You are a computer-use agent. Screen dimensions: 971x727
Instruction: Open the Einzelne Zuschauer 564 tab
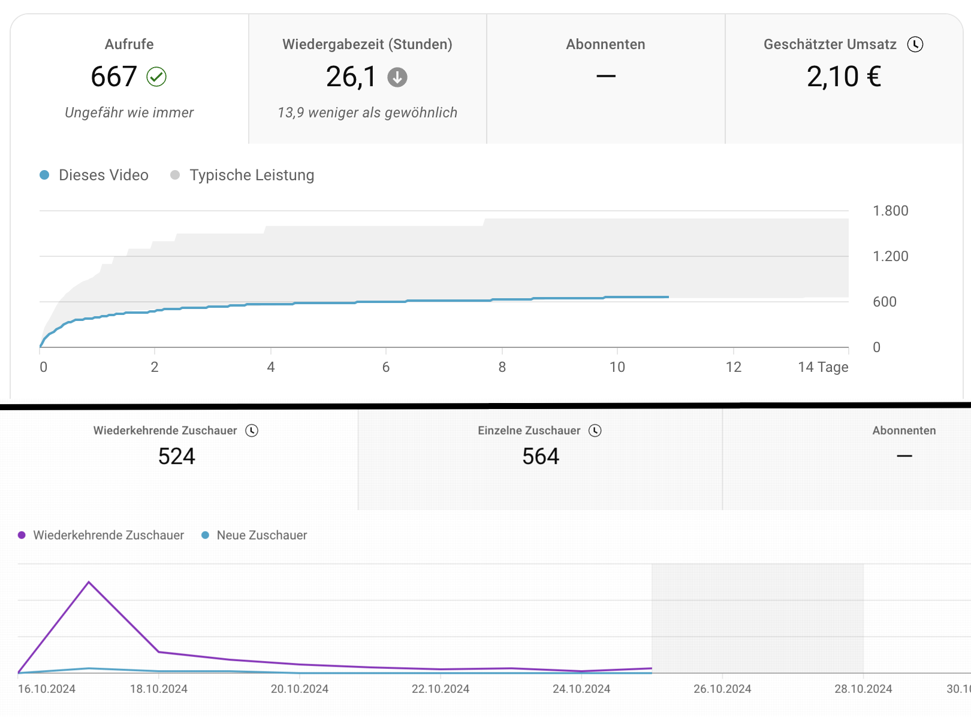[x=540, y=455]
